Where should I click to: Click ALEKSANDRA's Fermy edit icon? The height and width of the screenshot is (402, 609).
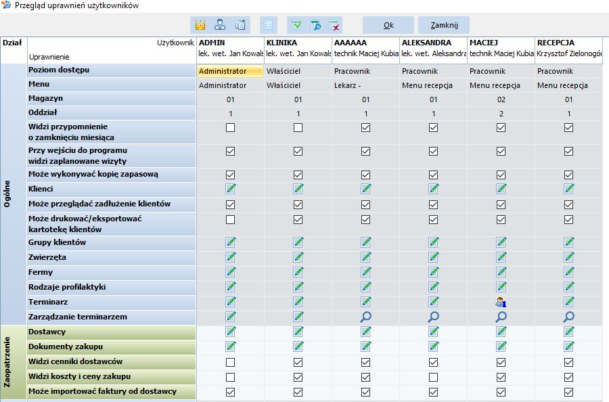tap(434, 272)
